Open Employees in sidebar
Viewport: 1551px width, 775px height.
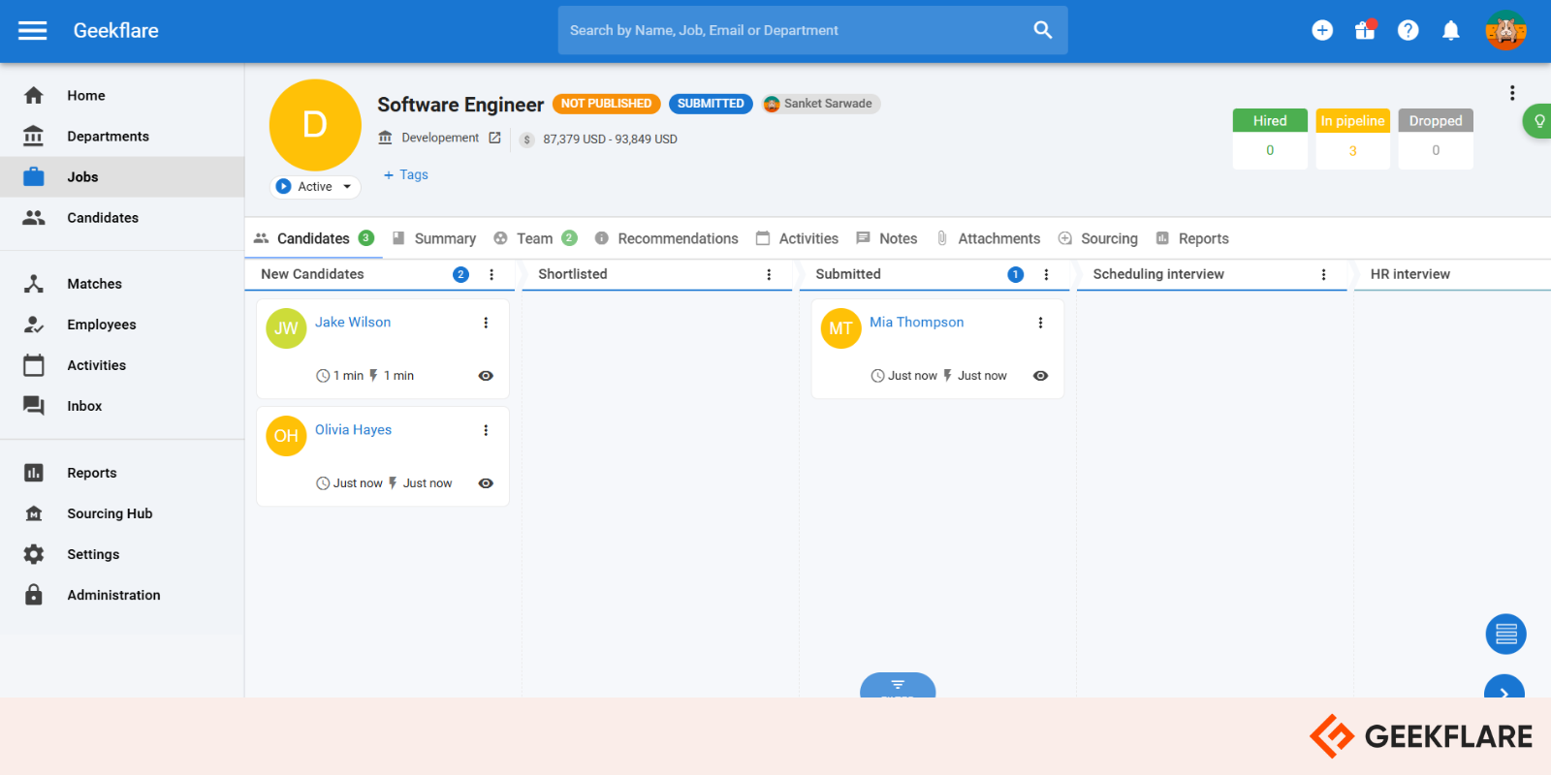coord(122,324)
